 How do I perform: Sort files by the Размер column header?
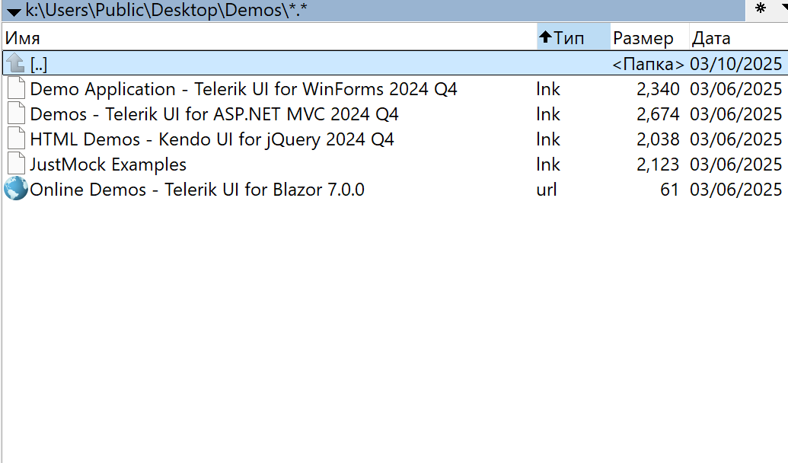(x=649, y=38)
